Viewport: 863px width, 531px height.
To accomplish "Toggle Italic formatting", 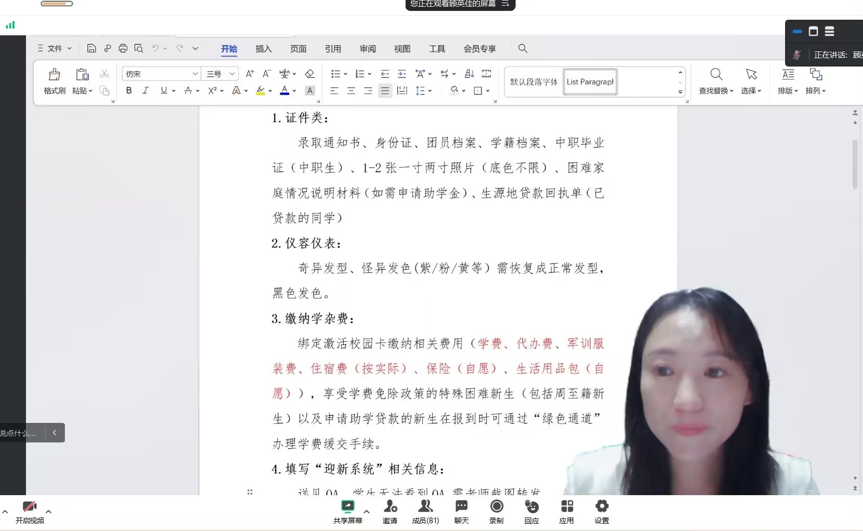I will click(x=145, y=90).
